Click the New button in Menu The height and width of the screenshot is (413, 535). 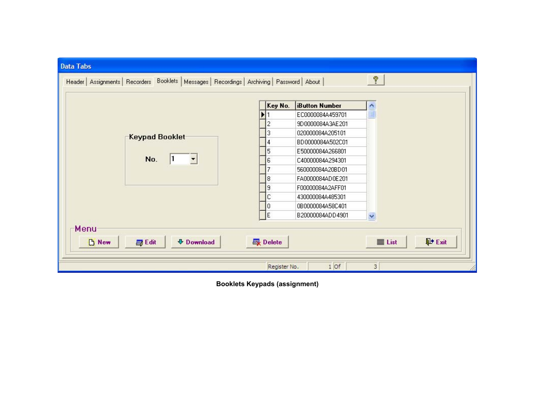(99, 242)
